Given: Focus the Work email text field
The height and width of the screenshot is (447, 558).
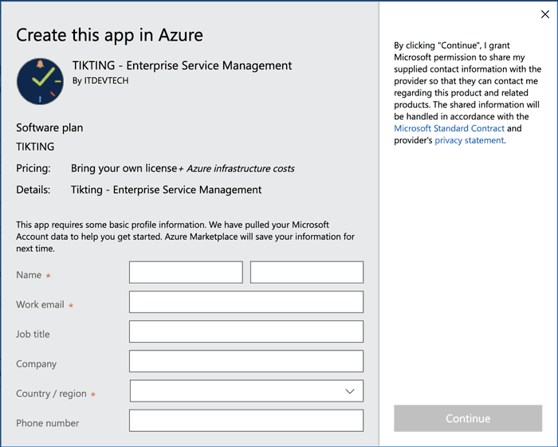Looking at the screenshot, I should tap(246, 302).
